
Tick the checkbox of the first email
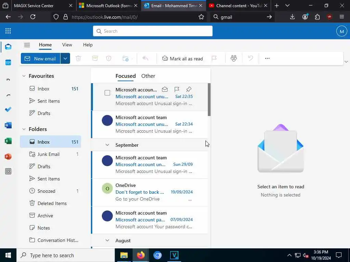(107, 93)
